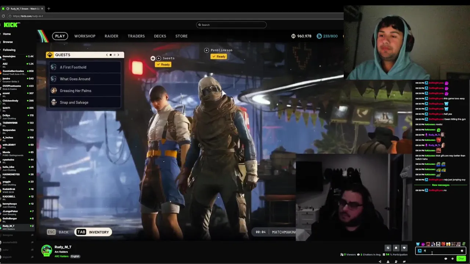
Task: Select the RAIDER tab
Action: coord(111,36)
